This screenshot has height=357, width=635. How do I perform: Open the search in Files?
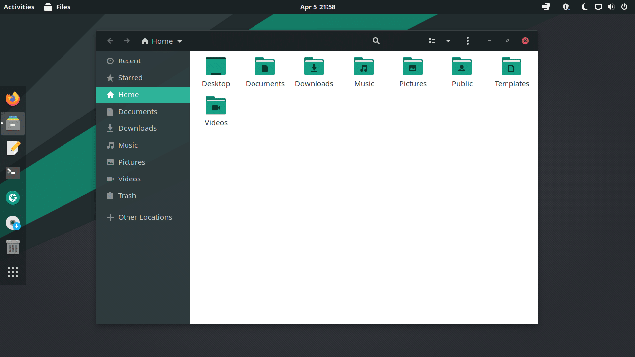tap(376, 41)
